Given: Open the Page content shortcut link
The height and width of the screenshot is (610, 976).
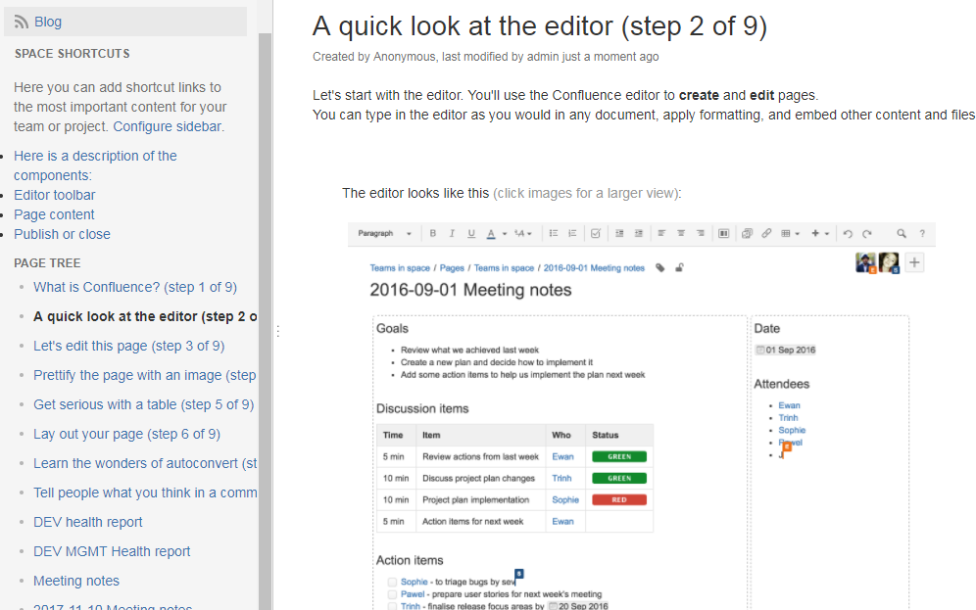Looking at the screenshot, I should [54, 214].
